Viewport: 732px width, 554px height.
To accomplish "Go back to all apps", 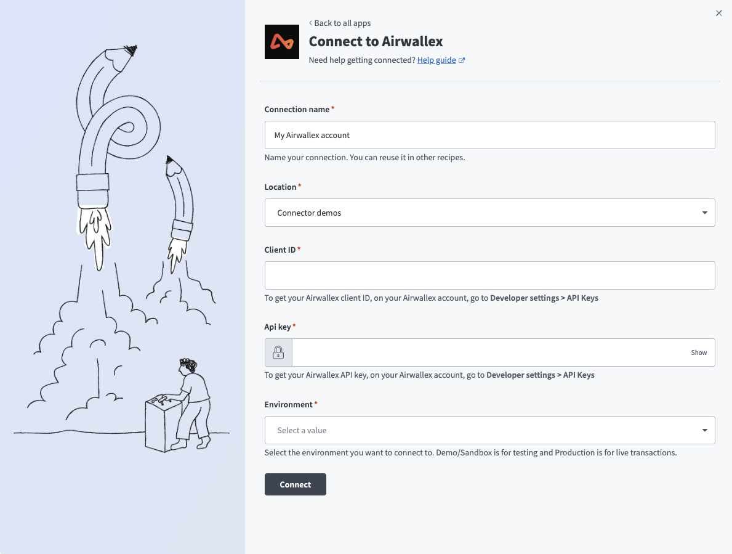I will tap(342, 23).
